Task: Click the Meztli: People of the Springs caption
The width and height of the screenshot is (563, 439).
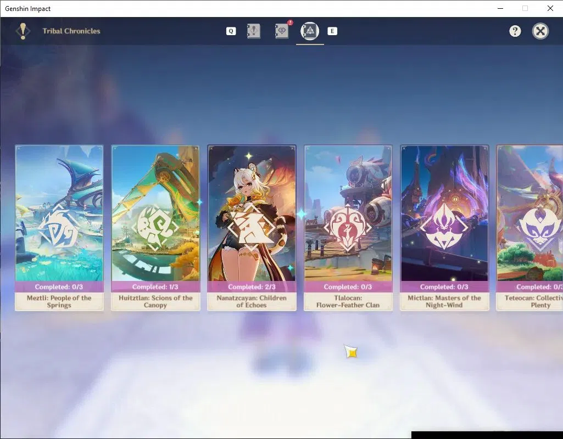Action: click(59, 302)
